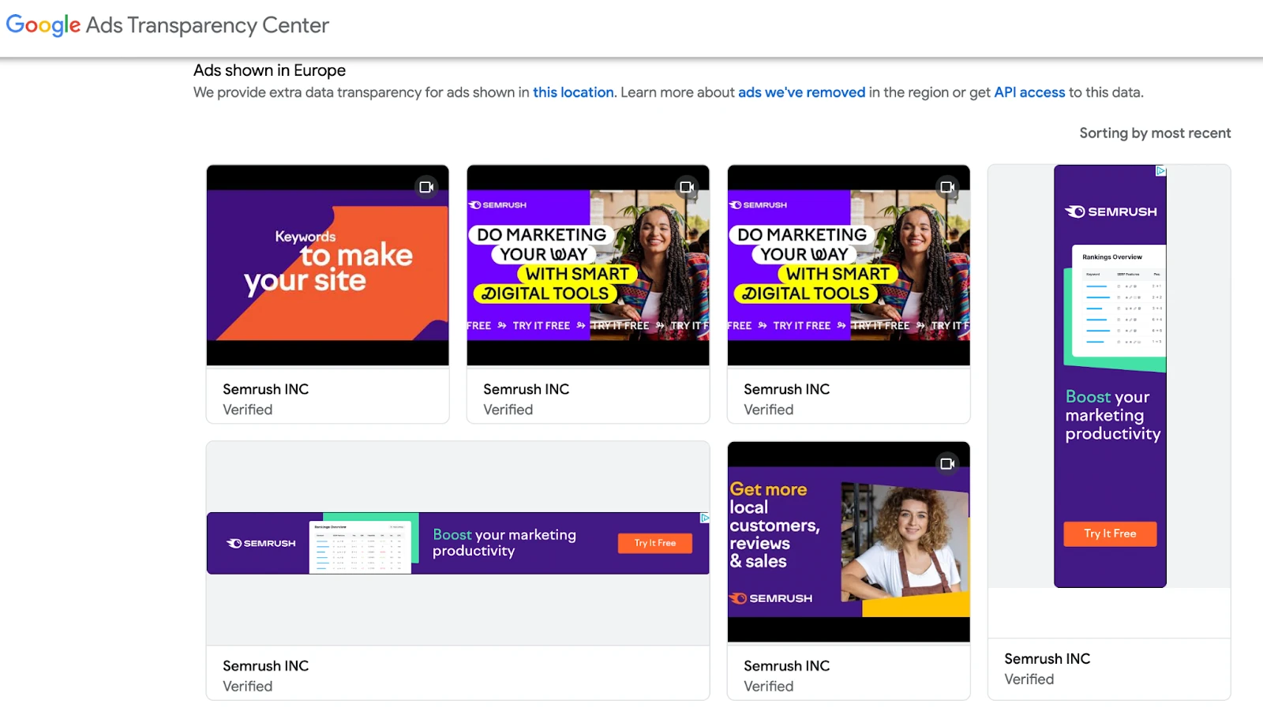
Task: Open the 'Keywords to make your site' ad
Action: (x=328, y=265)
